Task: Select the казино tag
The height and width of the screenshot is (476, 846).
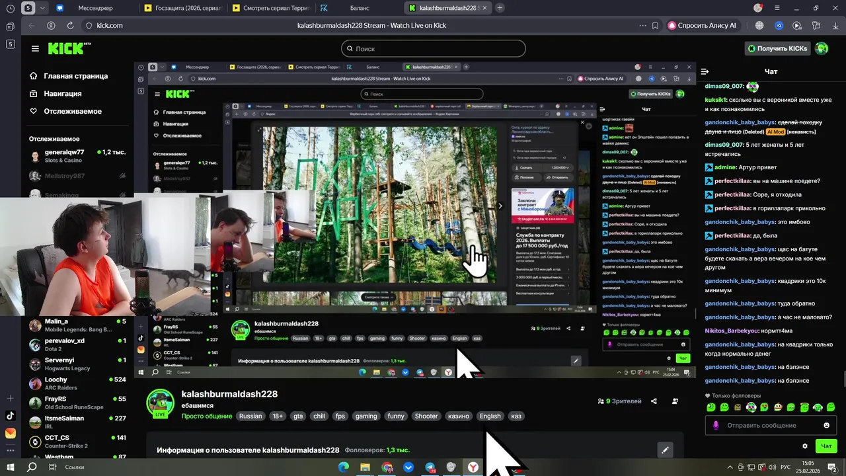Action: point(458,416)
